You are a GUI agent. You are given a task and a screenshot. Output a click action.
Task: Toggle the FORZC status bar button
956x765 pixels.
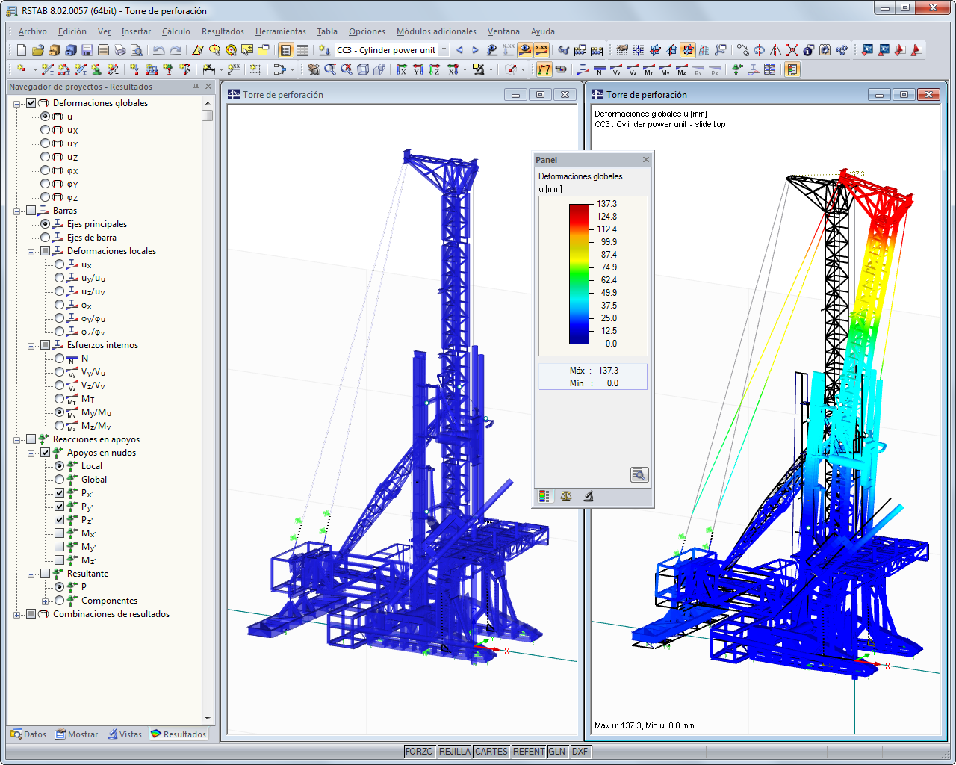click(x=419, y=752)
